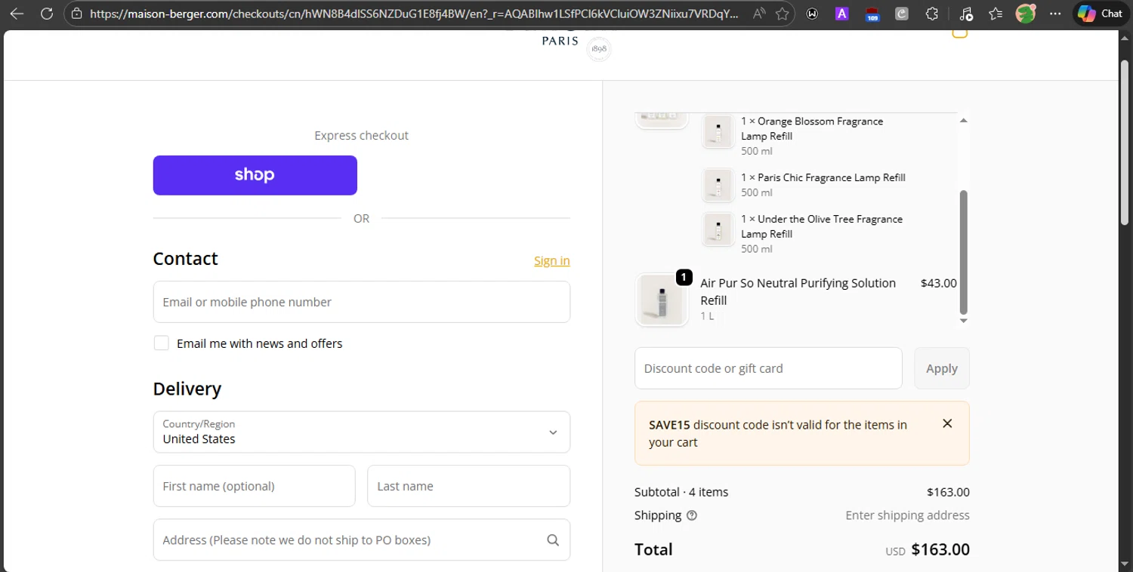
Task: Focus the Email or mobile phone field
Action: click(362, 302)
